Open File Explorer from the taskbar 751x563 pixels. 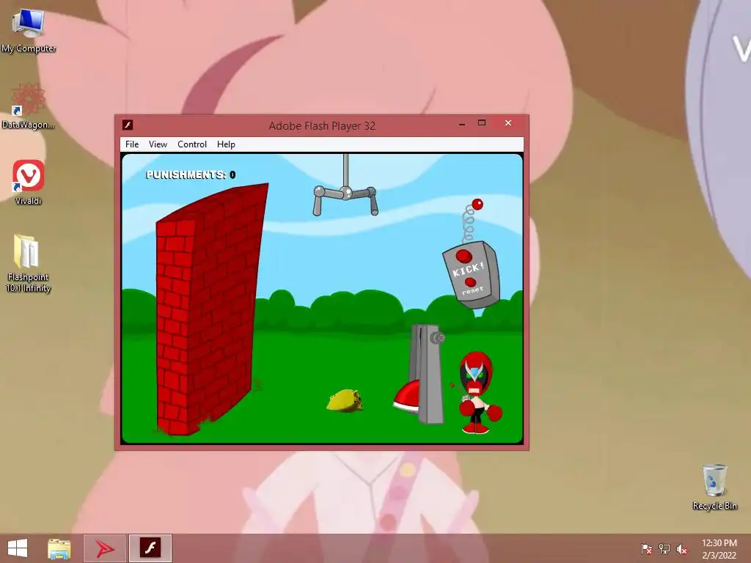(59, 548)
